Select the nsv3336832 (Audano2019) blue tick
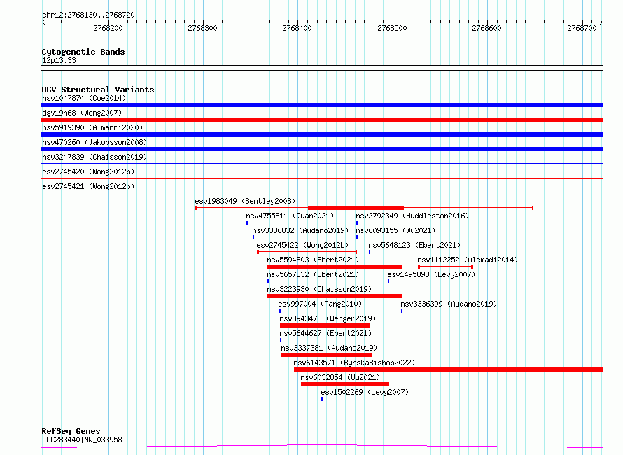The width and height of the screenshot is (623, 455). [253, 237]
